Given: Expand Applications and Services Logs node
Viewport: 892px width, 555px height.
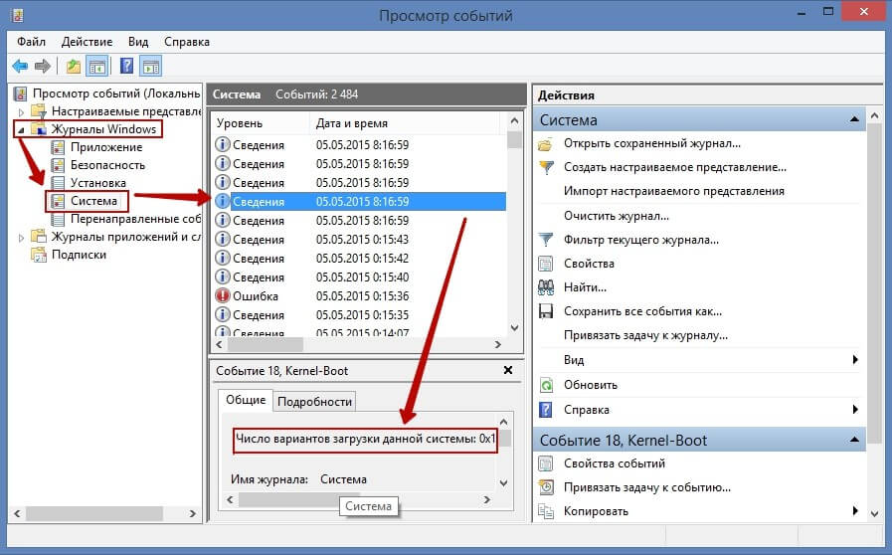Looking at the screenshot, I should 22,237.
